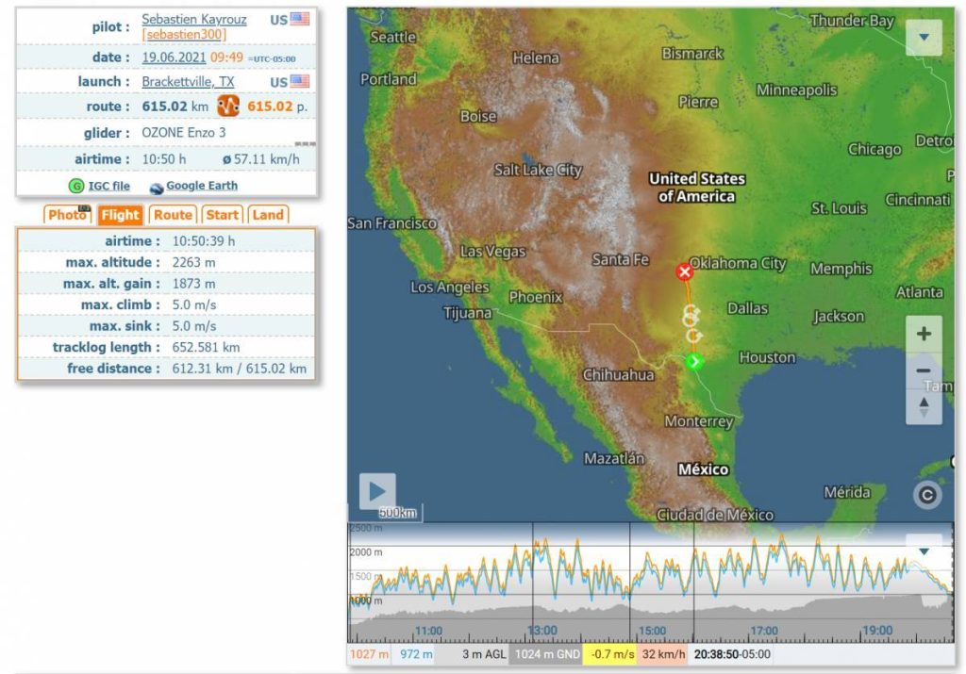
Task: Open the map layers dropdown arrow
Action: tap(924, 38)
